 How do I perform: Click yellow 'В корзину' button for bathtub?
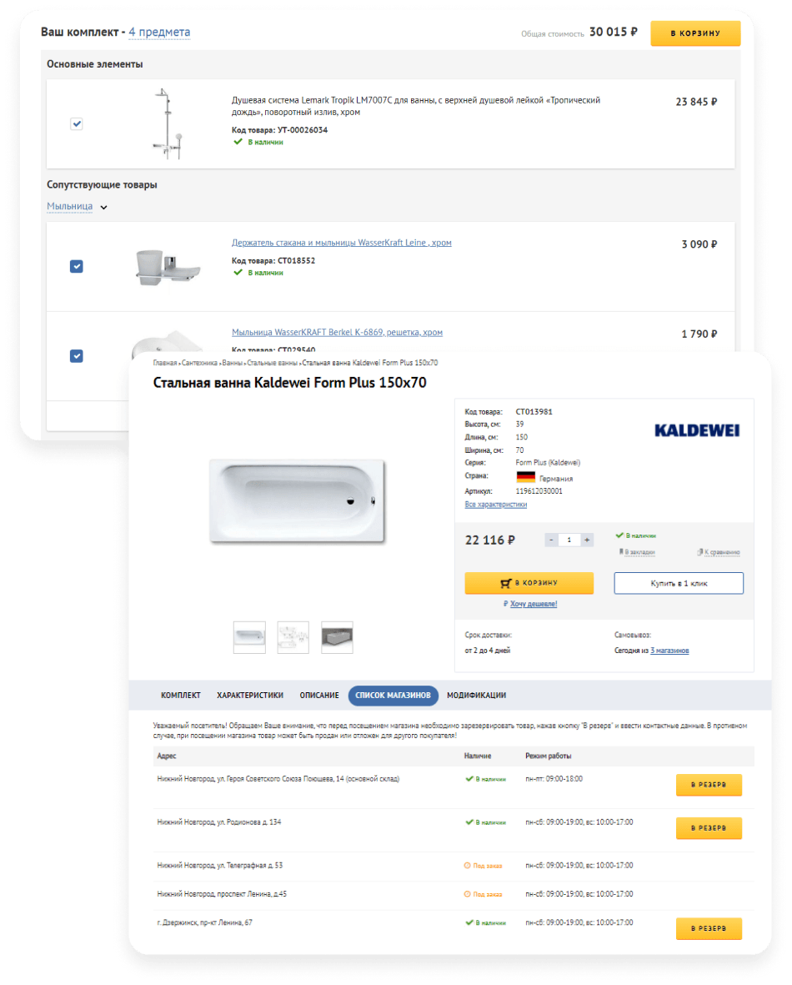[x=529, y=583]
